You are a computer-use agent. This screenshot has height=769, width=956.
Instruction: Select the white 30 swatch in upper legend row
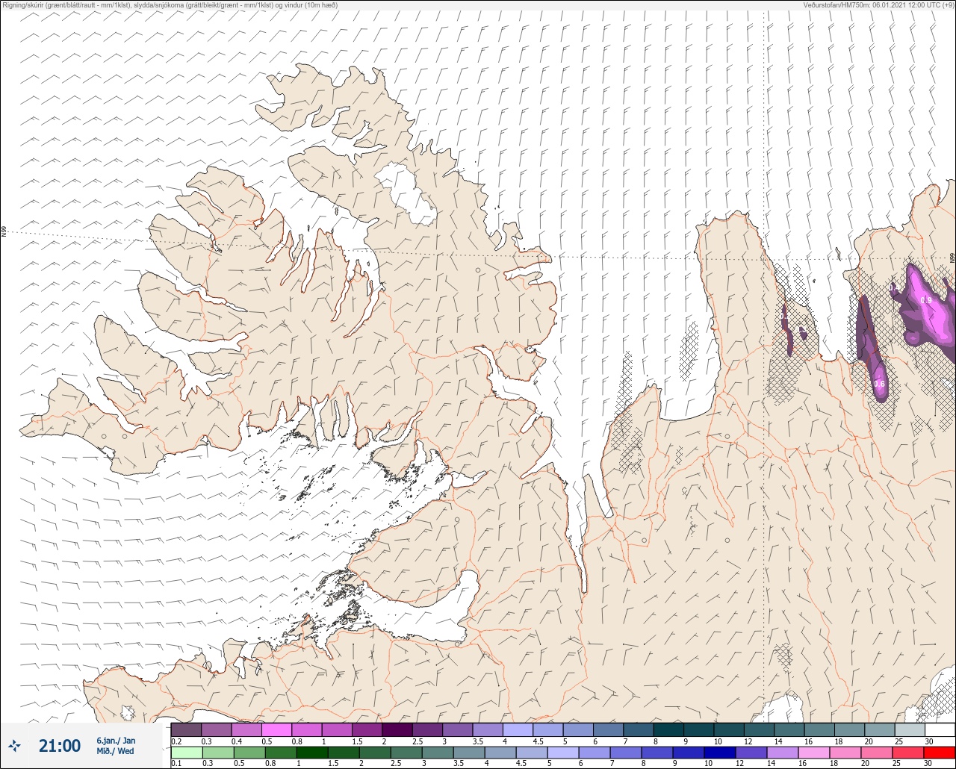click(940, 729)
